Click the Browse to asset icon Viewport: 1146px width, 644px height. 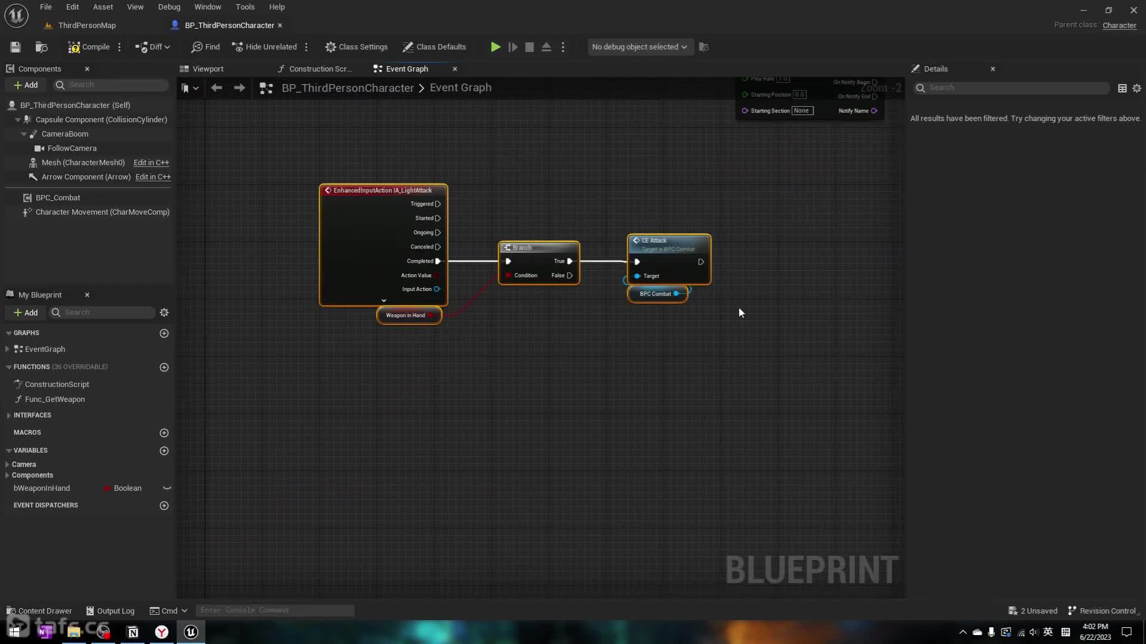[41, 47]
